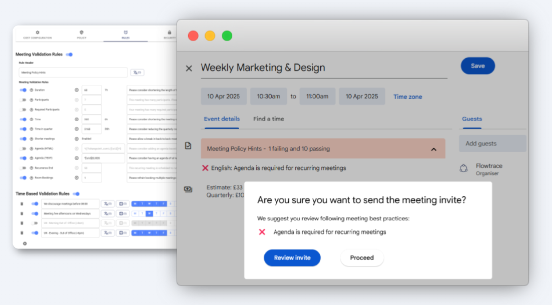The height and width of the screenshot is (305, 552).
Task: Collapse the Meeting Policy Hints banner chevron
Action: 434,149
